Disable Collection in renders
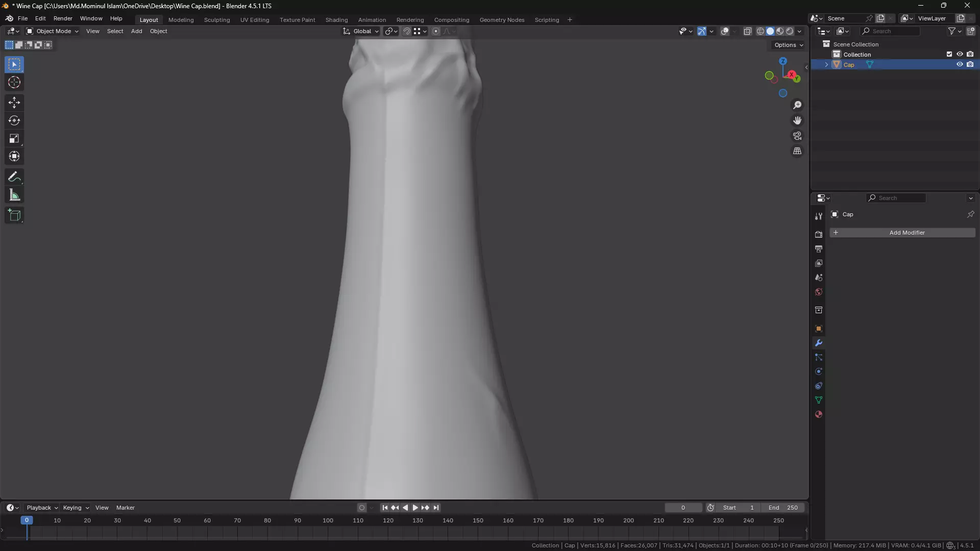This screenshot has width=980, height=551. click(x=970, y=54)
